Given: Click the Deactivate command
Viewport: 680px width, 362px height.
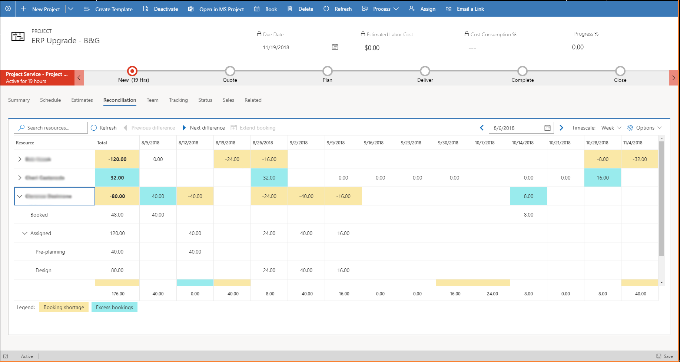Looking at the screenshot, I should tap(160, 9).
